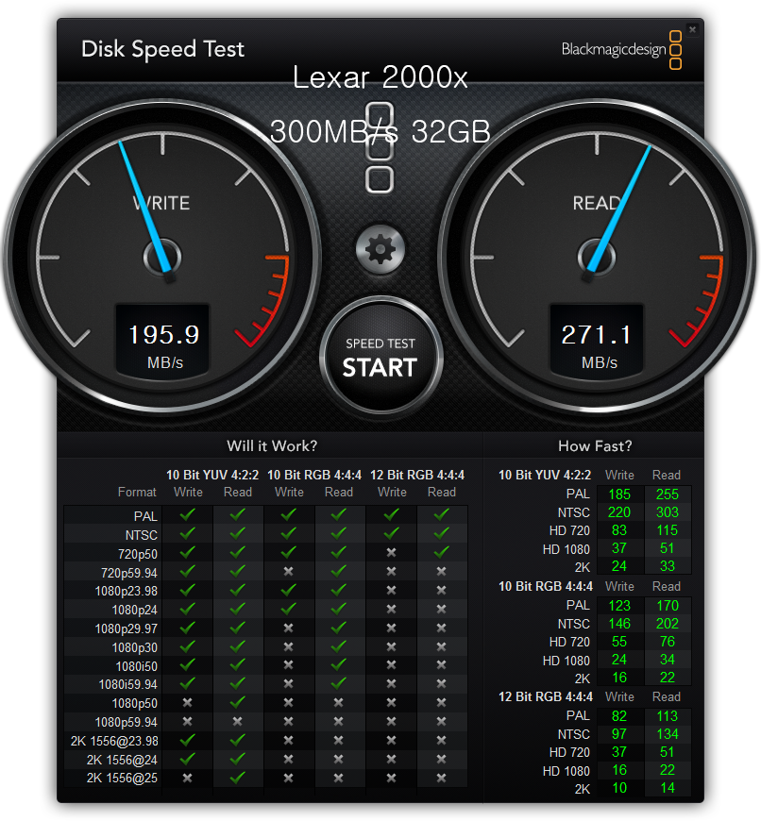Image resolution: width=761 pixels, height=821 pixels.
Task: Click 2K 1556@25 10 Bit YUV Read checkmark
Action: pyautogui.click(x=238, y=778)
